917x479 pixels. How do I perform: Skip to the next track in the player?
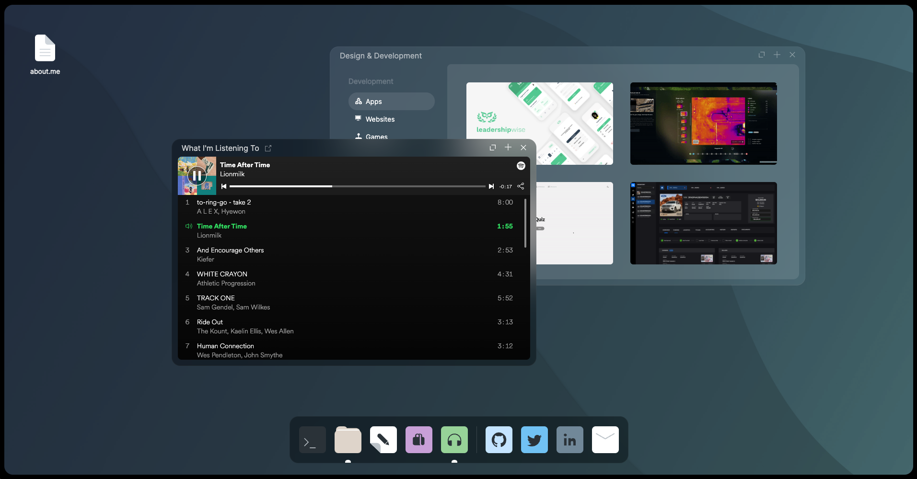(491, 186)
